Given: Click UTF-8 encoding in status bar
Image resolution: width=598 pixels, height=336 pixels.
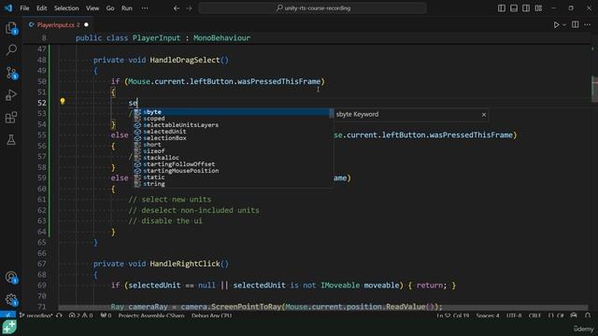Looking at the screenshot, I should (x=514, y=315).
